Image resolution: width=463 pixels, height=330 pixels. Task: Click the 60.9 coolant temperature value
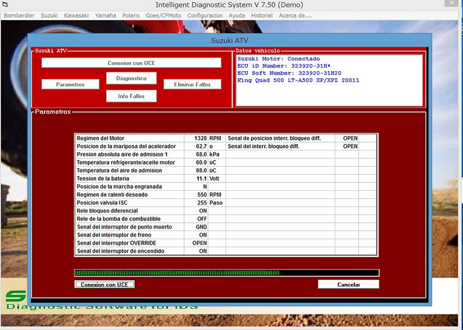click(201, 162)
